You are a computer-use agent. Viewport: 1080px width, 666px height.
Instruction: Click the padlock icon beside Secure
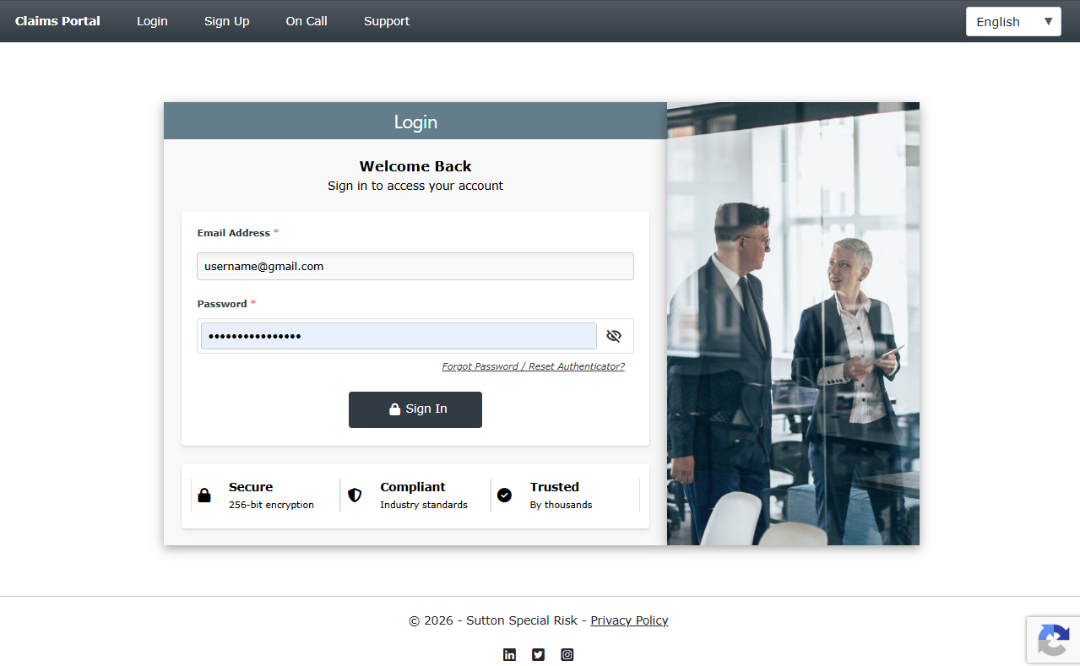[x=204, y=495]
